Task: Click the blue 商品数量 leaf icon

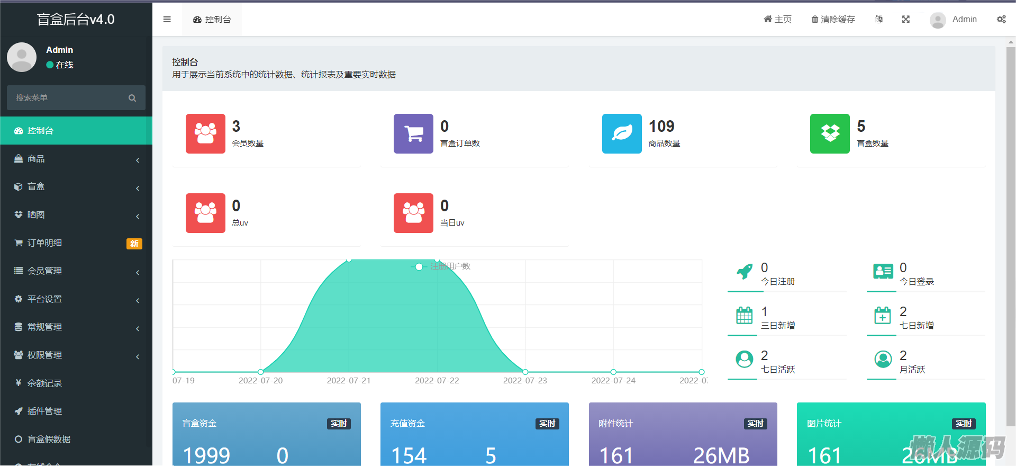Action: tap(622, 133)
